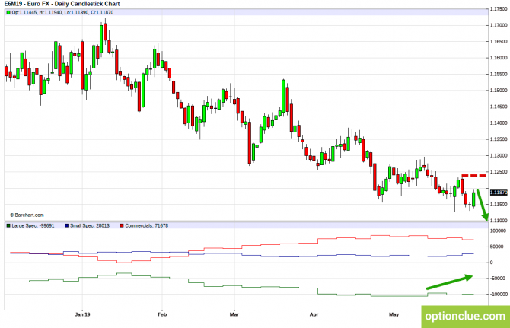The height and width of the screenshot is (328, 510).
Task: Select the Mar date label
Action: tap(234, 313)
